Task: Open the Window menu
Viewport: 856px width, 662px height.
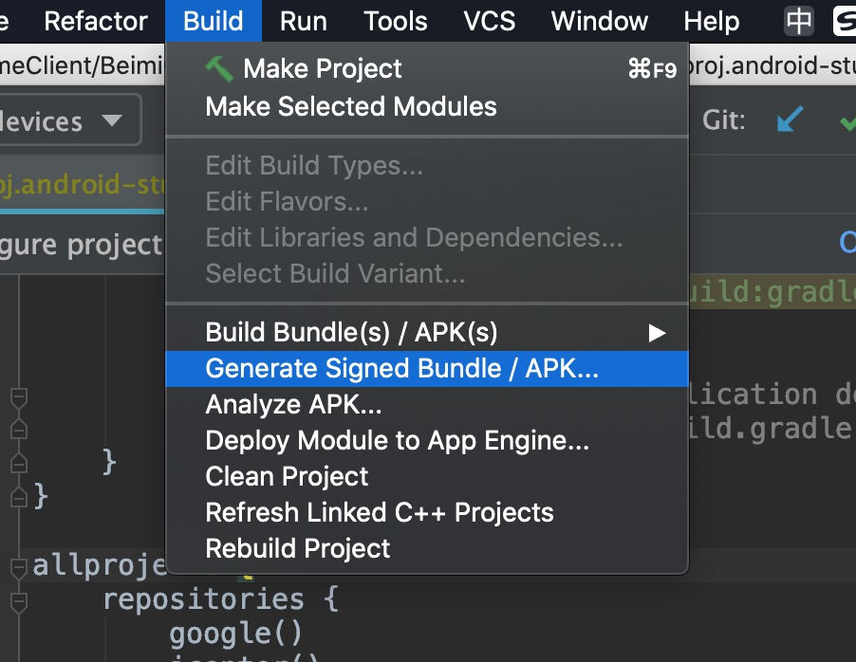Action: 600,21
